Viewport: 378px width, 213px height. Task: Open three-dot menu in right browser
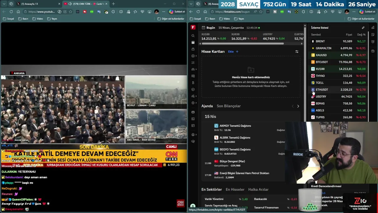354,12
